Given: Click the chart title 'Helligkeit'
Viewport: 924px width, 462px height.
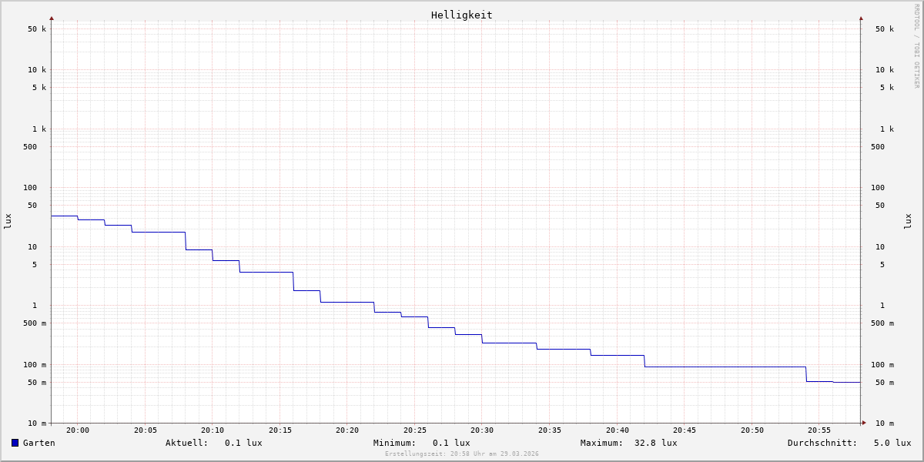Looking at the screenshot, I should click(462, 15).
